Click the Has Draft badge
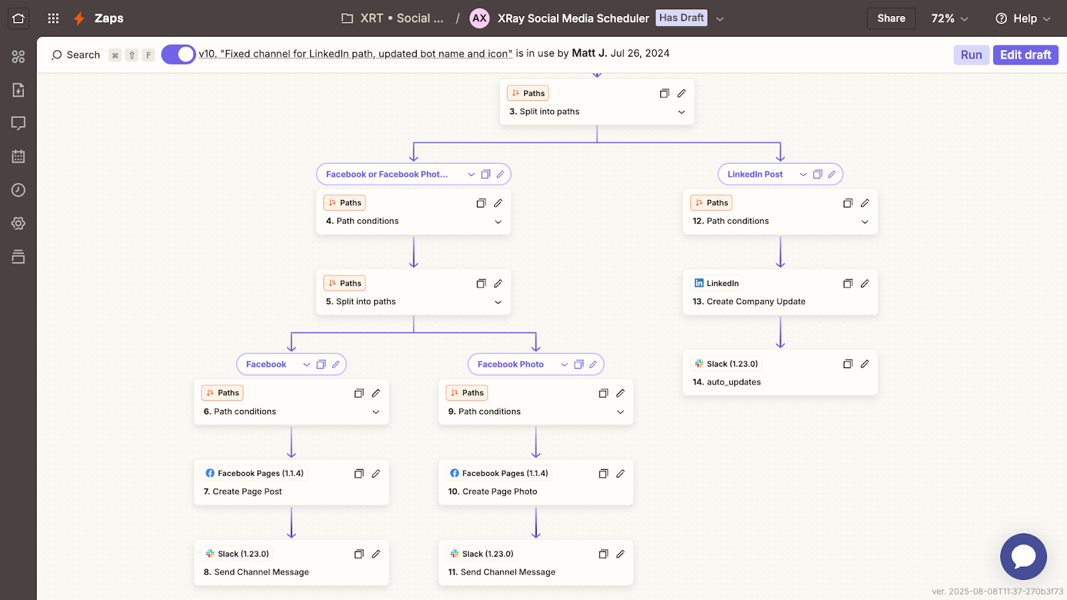This screenshot has height=600, width=1067. [x=682, y=18]
